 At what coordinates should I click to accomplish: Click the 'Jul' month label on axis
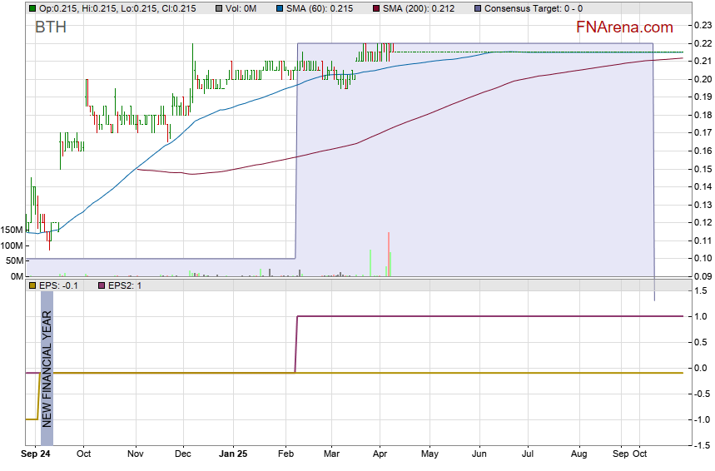coord(528,454)
